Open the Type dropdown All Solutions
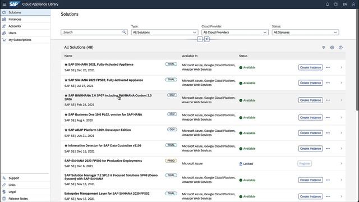The width and height of the screenshot is (359, 202). (164, 33)
